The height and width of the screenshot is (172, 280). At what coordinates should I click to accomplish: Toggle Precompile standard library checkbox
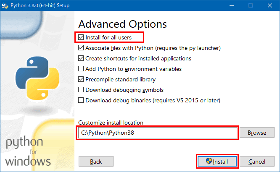point(81,79)
